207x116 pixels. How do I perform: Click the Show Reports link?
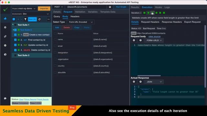[x=30, y=100]
